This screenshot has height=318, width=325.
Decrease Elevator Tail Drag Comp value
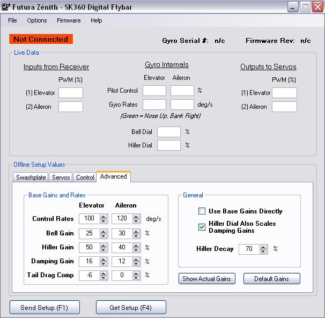click(104, 278)
